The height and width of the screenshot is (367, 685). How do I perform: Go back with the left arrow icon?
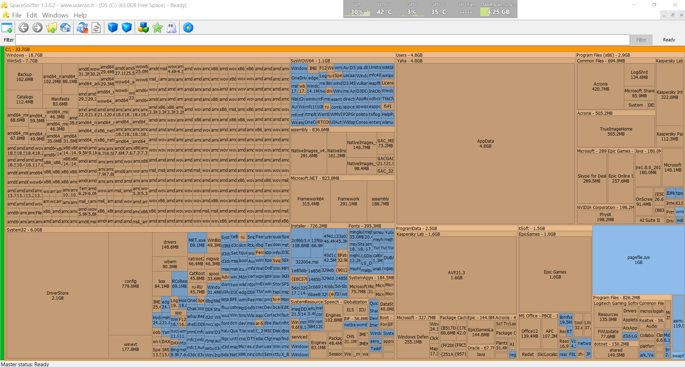(24, 27)
